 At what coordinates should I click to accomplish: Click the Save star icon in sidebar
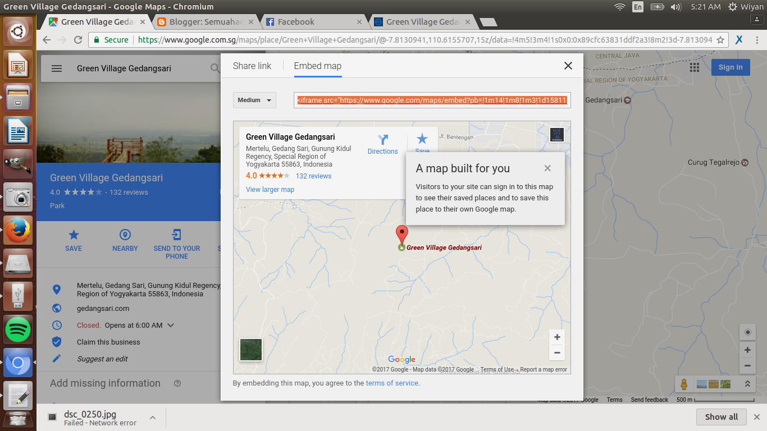click(x=74, y=235)
